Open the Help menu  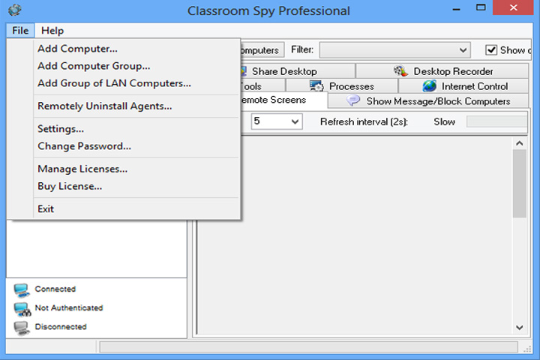[x=52, y=31]
